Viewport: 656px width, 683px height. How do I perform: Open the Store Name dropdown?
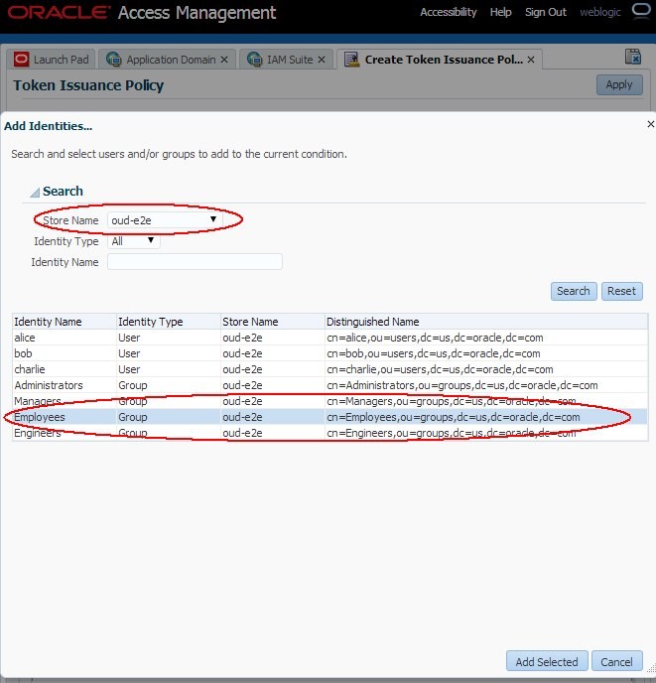click(x=165, y=220)
